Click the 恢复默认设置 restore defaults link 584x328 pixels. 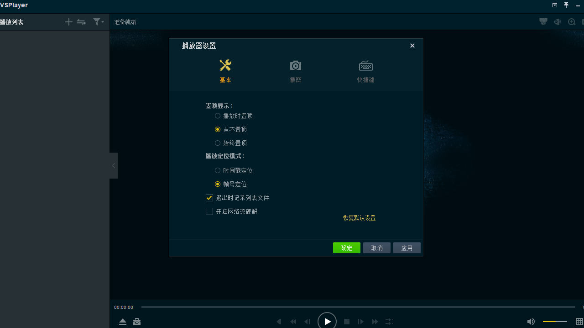coord(359,218)
